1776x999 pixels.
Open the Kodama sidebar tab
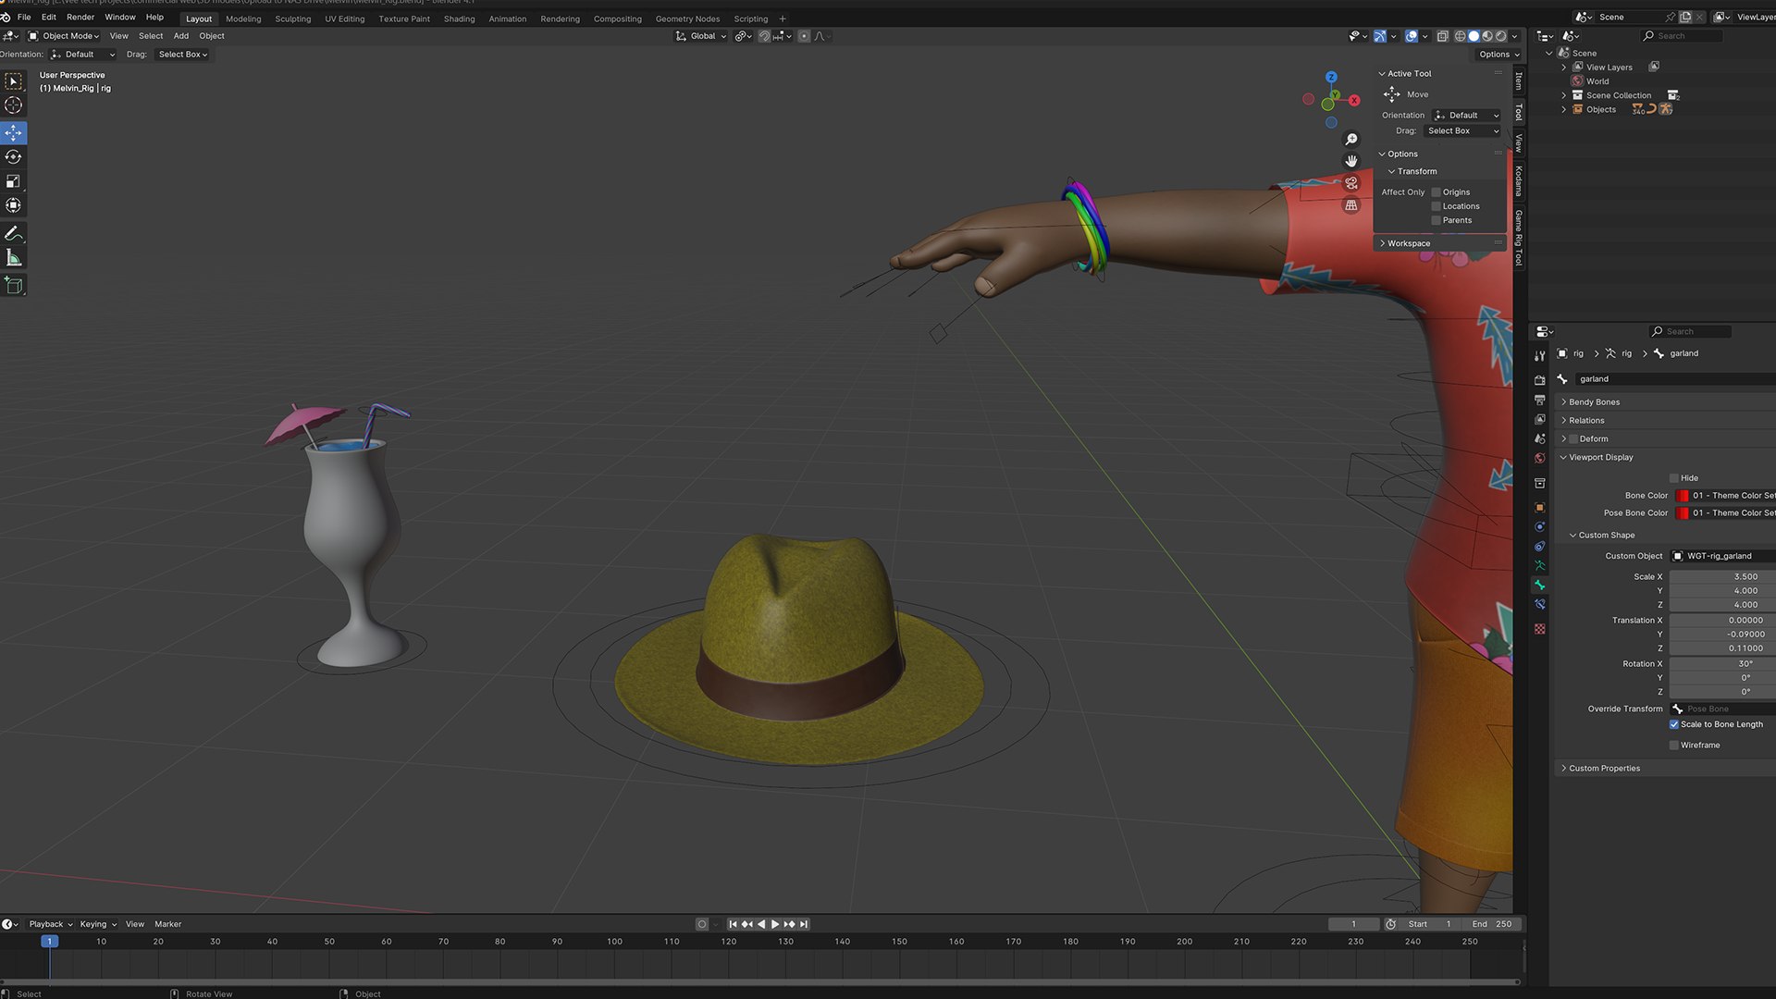pos(1519,181)
